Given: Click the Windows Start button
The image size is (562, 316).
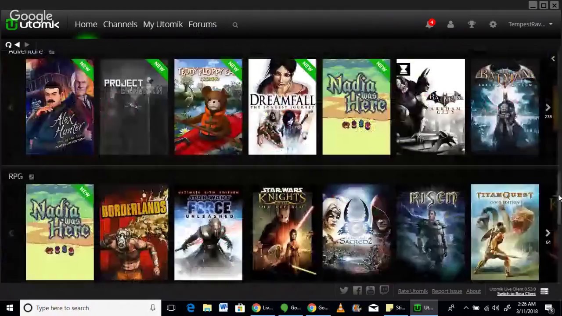Looking at the screenshot, I should (x=10, y=308).
